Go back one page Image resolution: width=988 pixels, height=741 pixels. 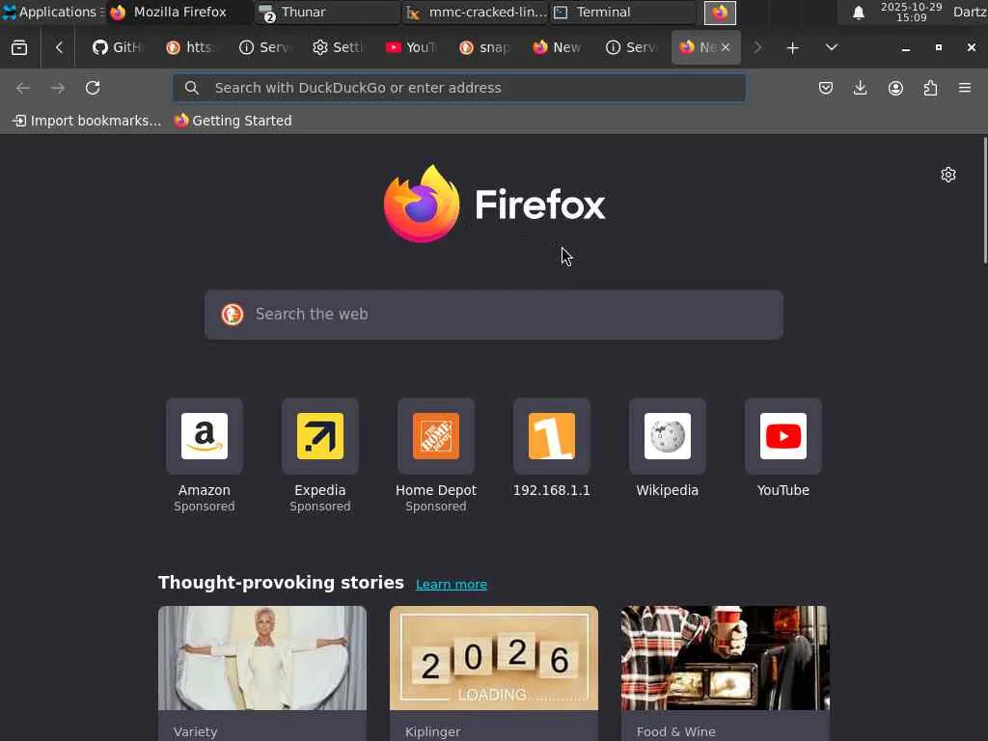(23, 88)
